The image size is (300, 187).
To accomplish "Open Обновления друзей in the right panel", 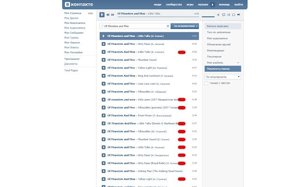I will tap(219, 44).
